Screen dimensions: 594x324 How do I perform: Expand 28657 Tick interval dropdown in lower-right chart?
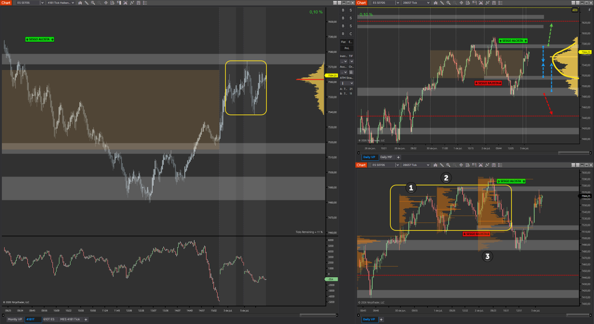[428, 165]
